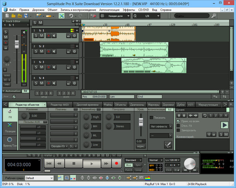Arm record on track 3

click(x=48, y=67)
